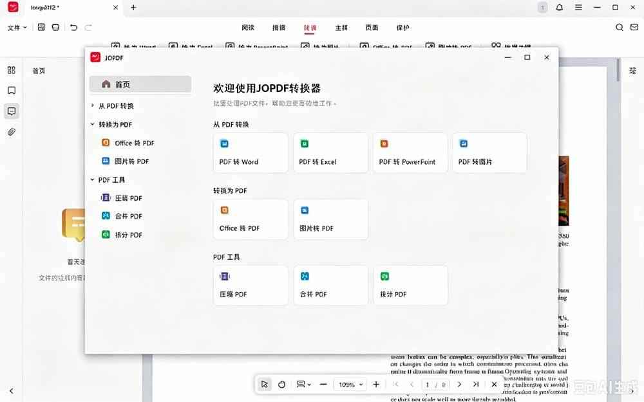Image resolution: width=644 pixels, height=402 pixels.
Task: Open the PDF 转图片 card
Action: coord(490,152)
